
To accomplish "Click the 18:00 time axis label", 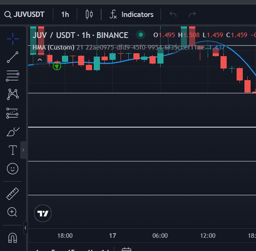I will click(x=65, y=236).
